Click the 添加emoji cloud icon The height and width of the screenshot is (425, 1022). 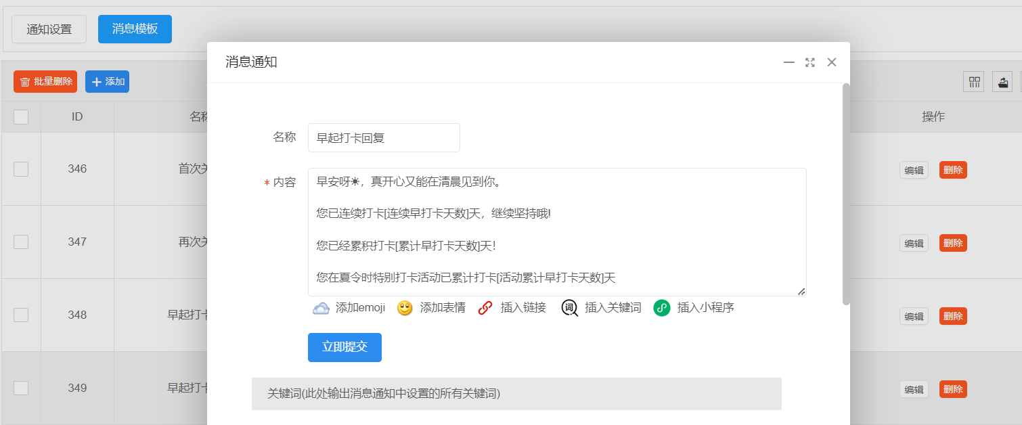pyautogui.click(x=321, y=308)
